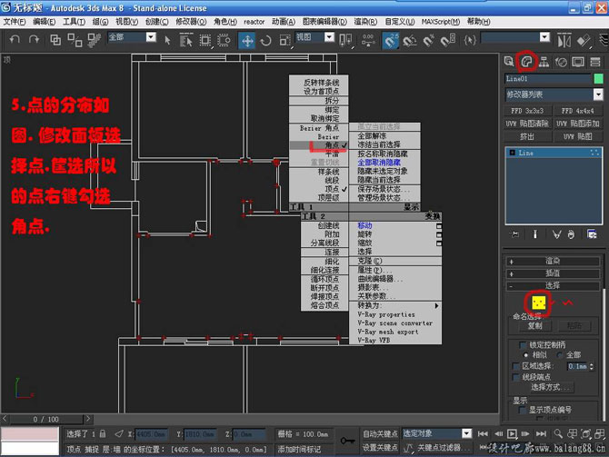Click the Set Key key icon
Screen dimensions: 609x457
pyautogui.click(x=347, y=441)
